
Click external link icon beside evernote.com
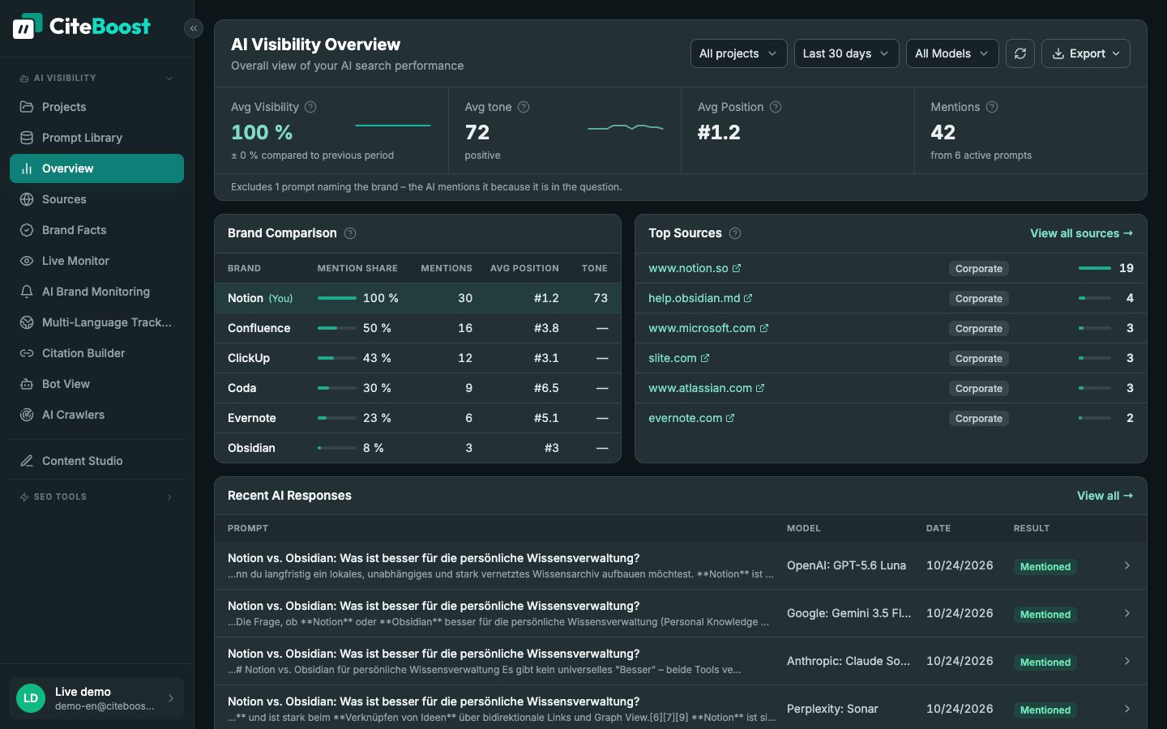click(730, 418)
